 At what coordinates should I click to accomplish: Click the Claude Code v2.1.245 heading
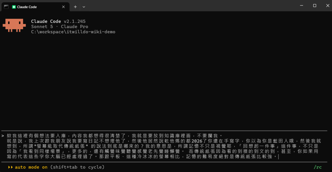[x=58, y=21]
